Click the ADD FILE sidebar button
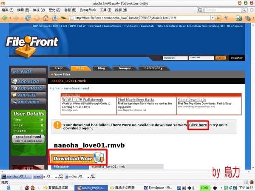 click(x=28, y=95)
